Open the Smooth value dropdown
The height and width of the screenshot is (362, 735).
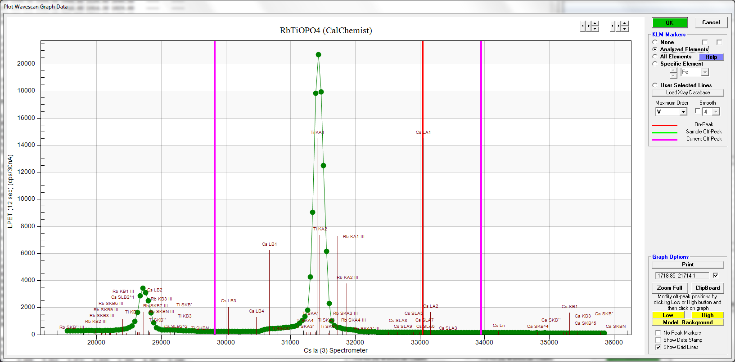[x=716, y=112]
